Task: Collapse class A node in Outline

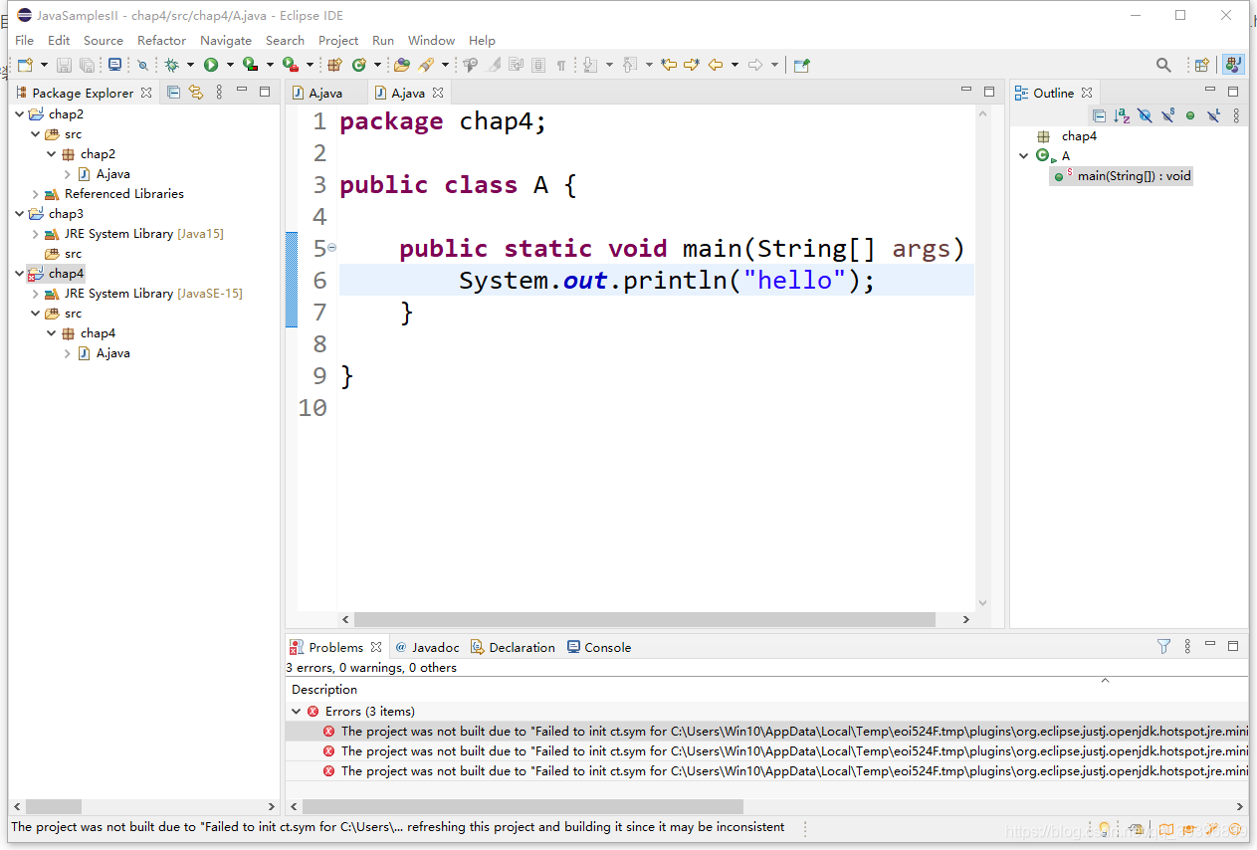Action: coord(1024,156)
